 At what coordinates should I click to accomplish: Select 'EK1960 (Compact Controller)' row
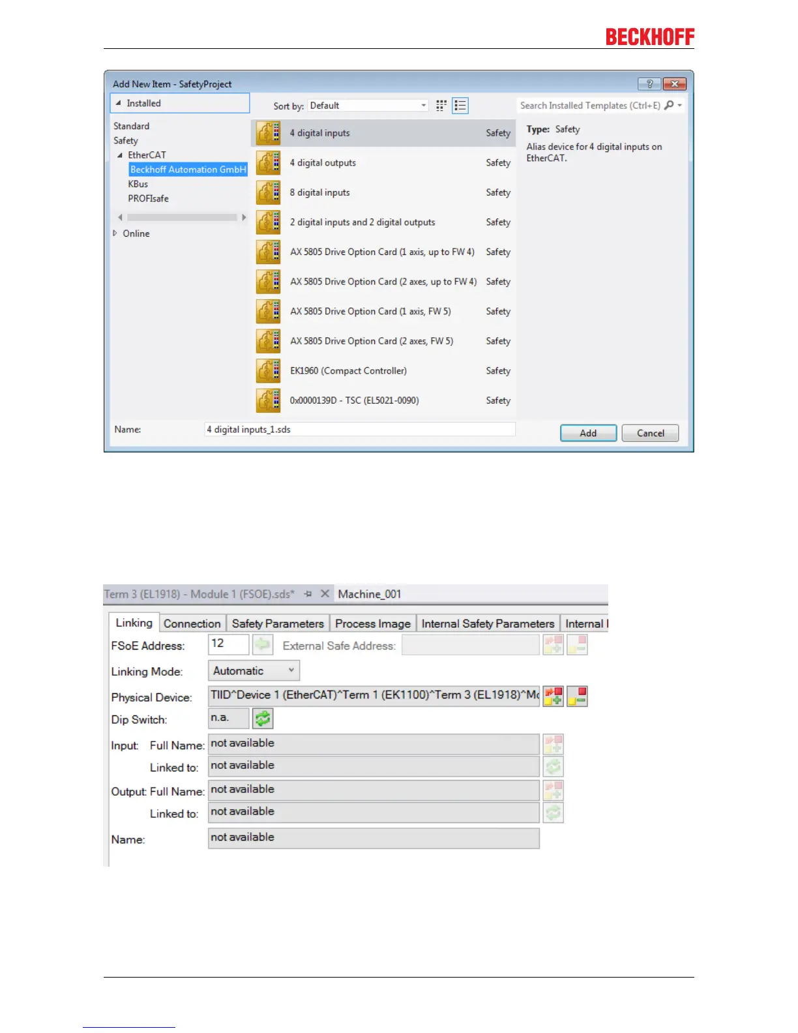pos(384,370)
